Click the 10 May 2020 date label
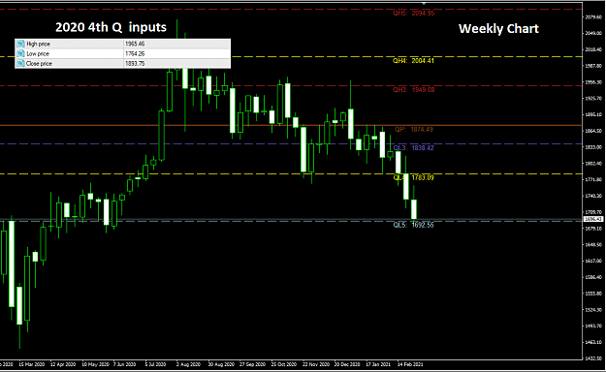This screenshot has height=372, width=606. (95, 364)
